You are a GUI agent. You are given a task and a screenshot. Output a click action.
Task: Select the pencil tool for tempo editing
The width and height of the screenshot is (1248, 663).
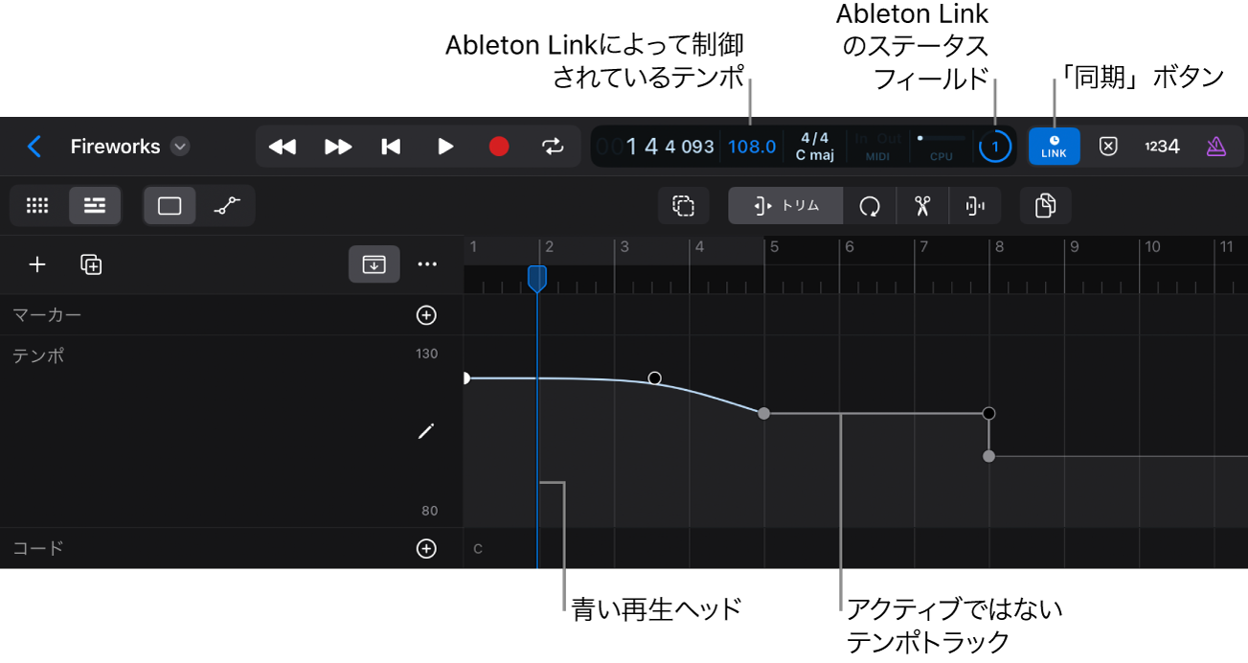point(426,431)
